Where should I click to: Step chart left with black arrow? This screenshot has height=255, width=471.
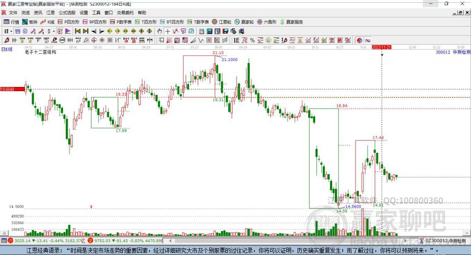tap(94, 31)
